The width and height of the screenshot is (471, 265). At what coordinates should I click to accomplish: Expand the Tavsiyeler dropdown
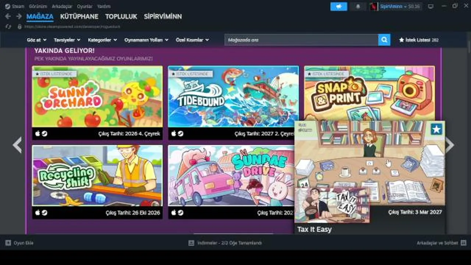coord(67,40)
